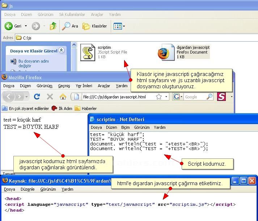Click Firefox forward arrow button
Screen dimensions: 258x221
[20, 97]
